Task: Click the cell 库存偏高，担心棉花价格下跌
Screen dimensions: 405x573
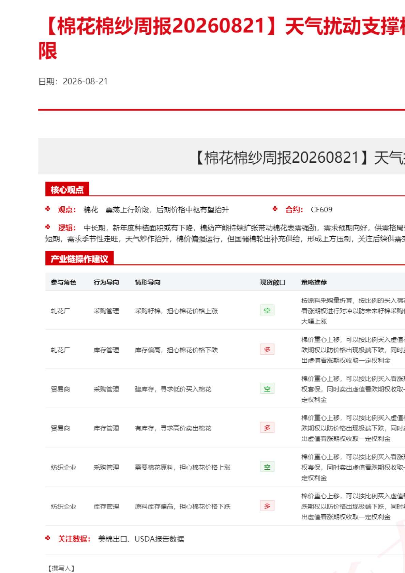Action: point(176,350)
